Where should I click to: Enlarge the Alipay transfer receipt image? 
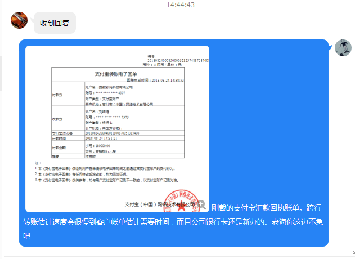click(117, 129)
